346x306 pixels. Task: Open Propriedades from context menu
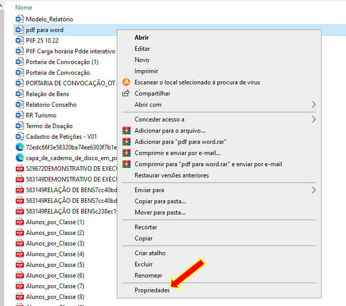[x=152, y=290]
